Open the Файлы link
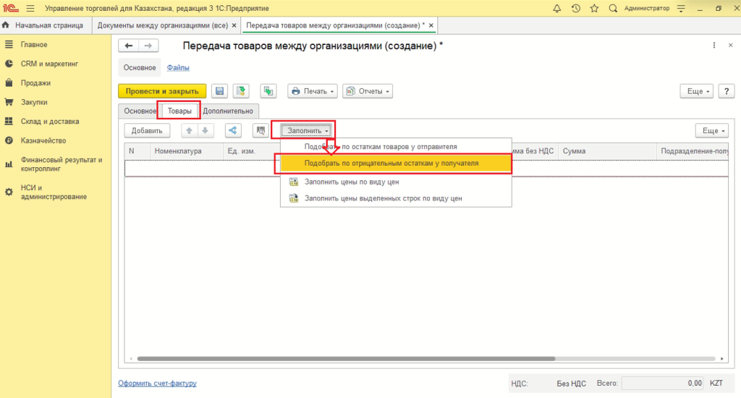741x398 pixels. 178,67
